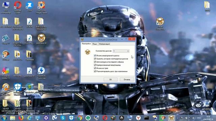Open the mp3 folder at top right
Viewport: 216px width, 121px height.
tap(207, 6)
